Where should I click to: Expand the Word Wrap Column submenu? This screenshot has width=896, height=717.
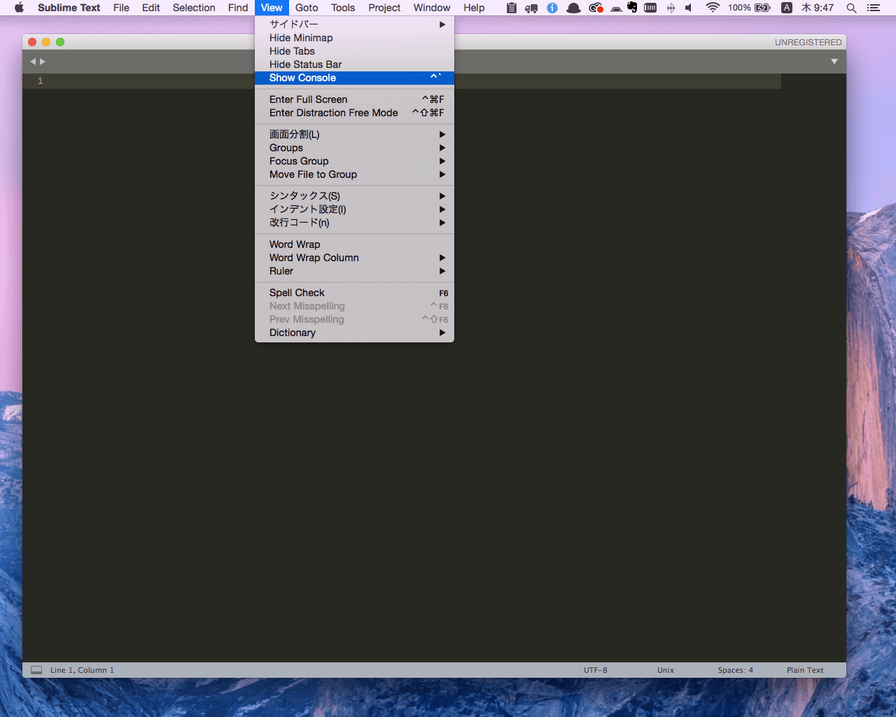[x=354, y=258]
